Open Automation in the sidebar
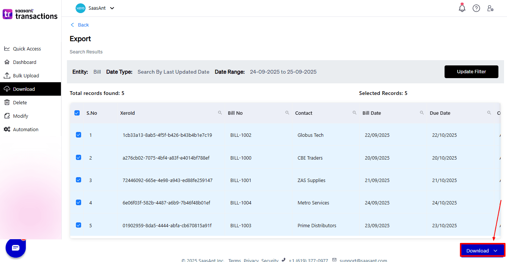The height and width of the screenshot is (262, 507). tap(25, 129)
